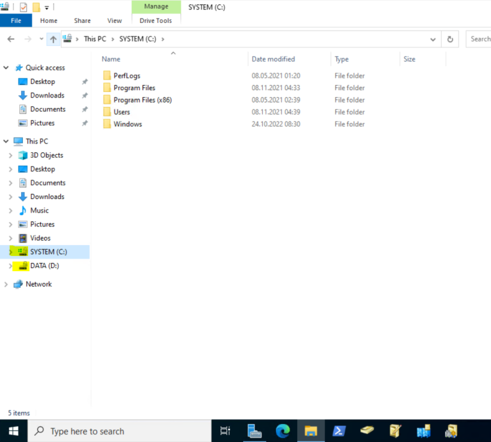Click the Network icon in the tree
This screenshot has height=442, width=491.
click(x=18, y=284)
